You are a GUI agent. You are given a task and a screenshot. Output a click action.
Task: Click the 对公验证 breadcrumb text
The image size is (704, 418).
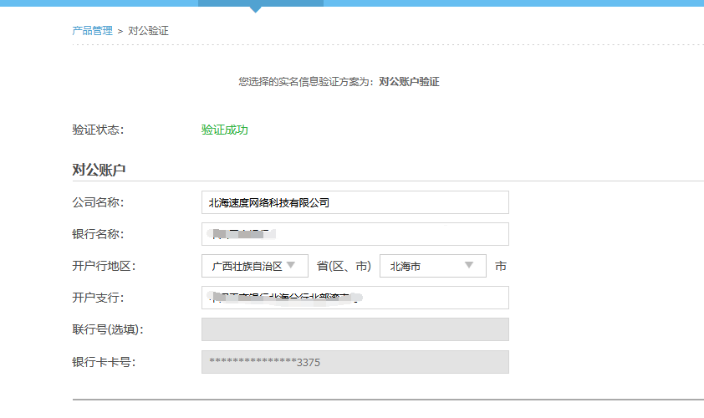148,31
